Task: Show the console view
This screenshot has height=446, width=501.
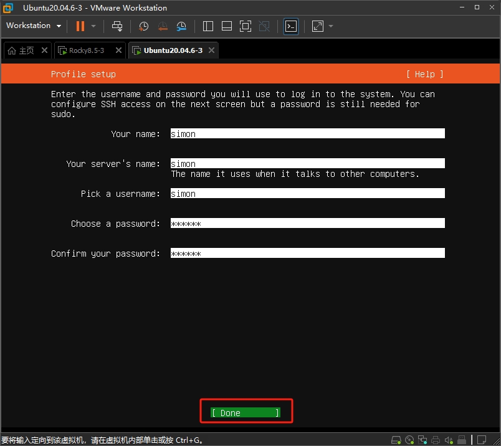Action: click(291, 26)
